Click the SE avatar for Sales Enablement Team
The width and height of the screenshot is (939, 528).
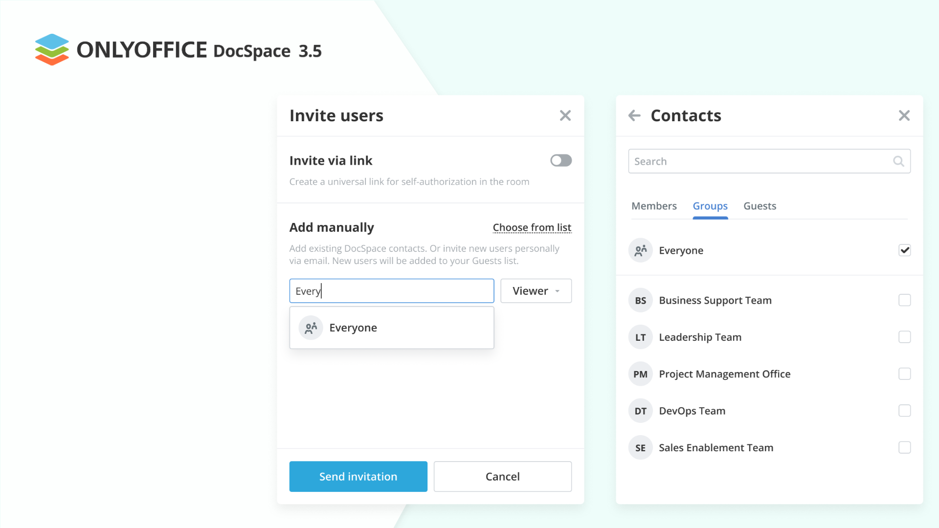pyautogui.click(x=640, y=448)
